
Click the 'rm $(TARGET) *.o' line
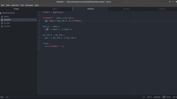[x=54, y=46]
